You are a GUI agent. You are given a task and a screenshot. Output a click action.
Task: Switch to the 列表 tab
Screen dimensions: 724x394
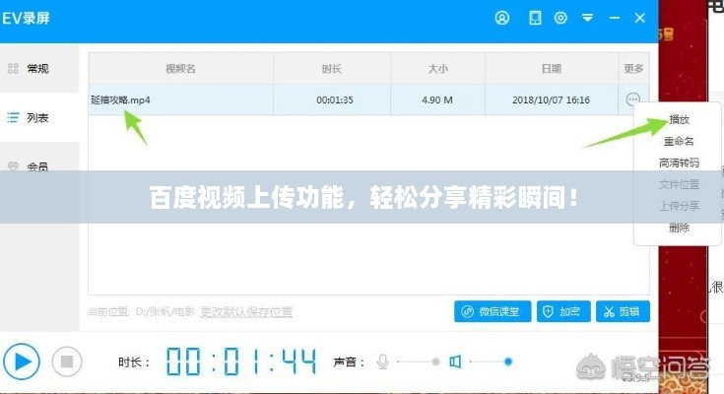[37, 117]
